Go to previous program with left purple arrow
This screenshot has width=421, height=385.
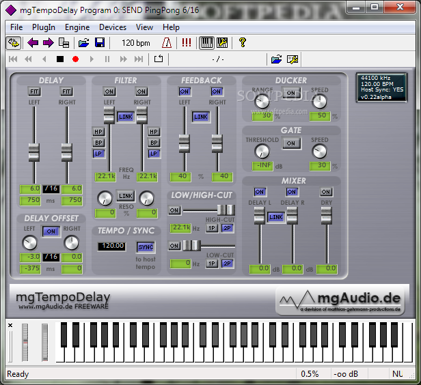click(33, 43)
